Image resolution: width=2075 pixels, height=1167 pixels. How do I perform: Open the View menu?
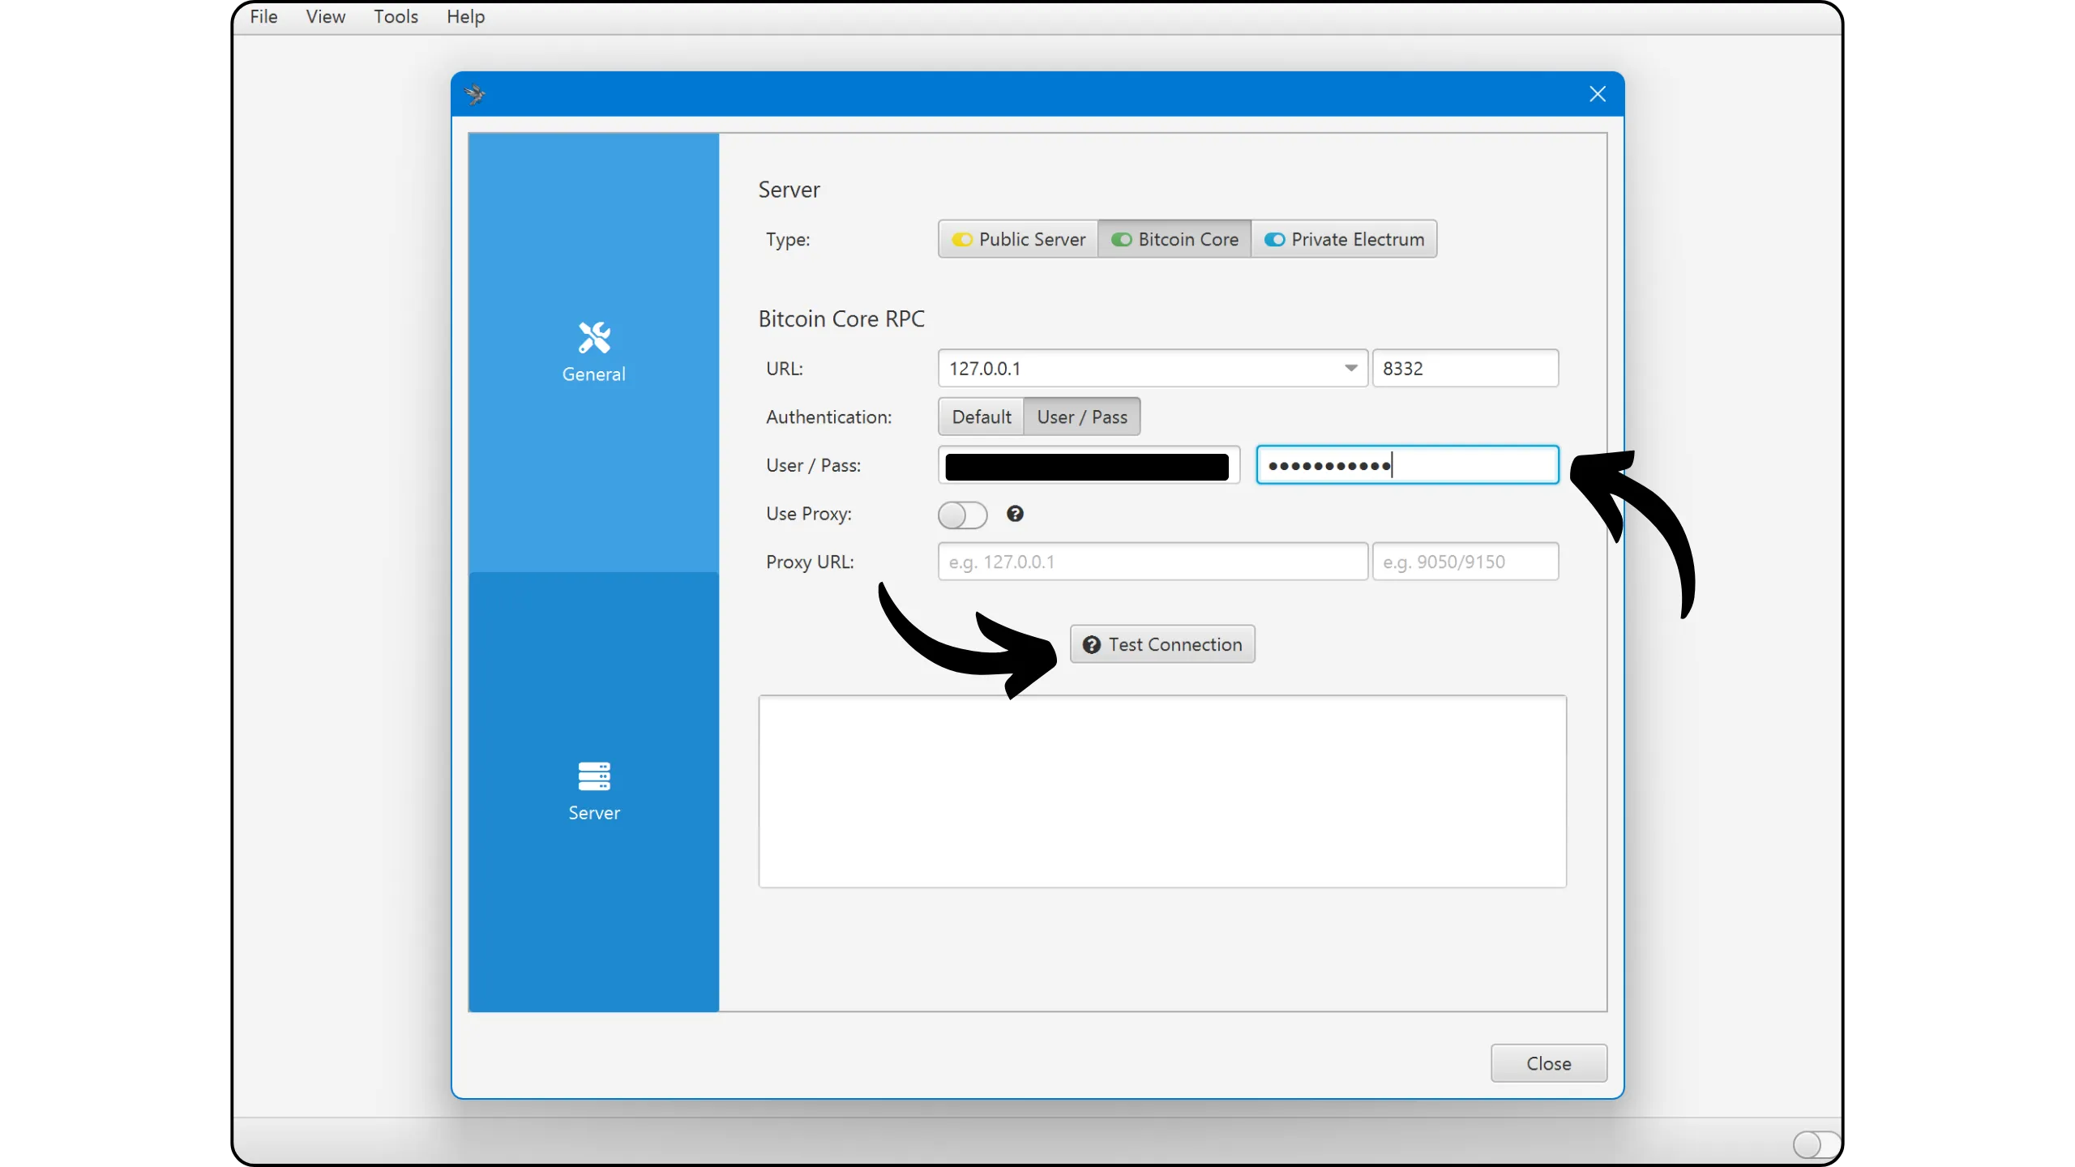tap(325, 17)
